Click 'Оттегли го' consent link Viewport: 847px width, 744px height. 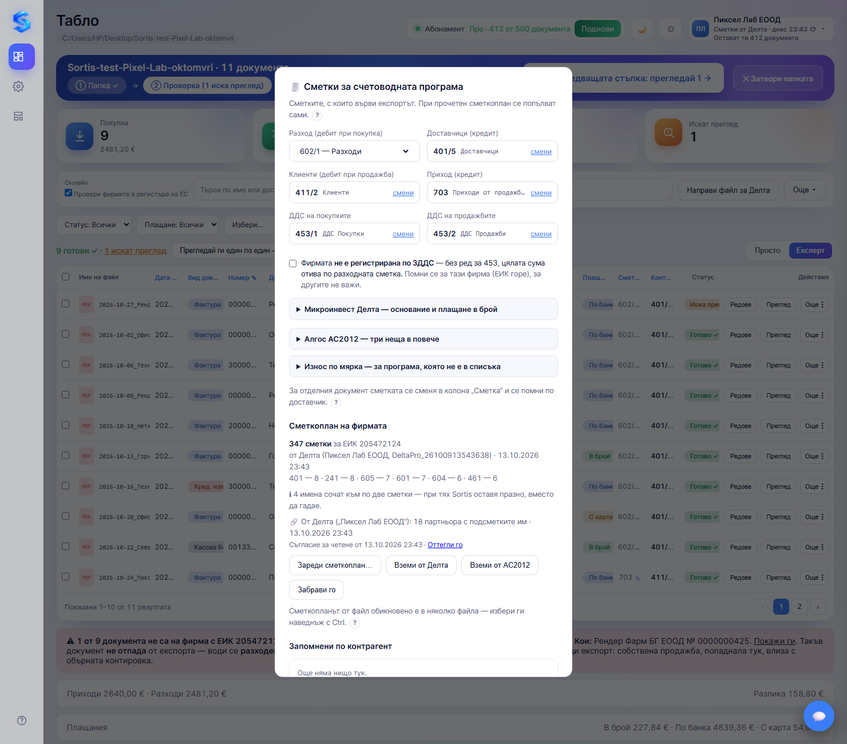tap(445, 545)
